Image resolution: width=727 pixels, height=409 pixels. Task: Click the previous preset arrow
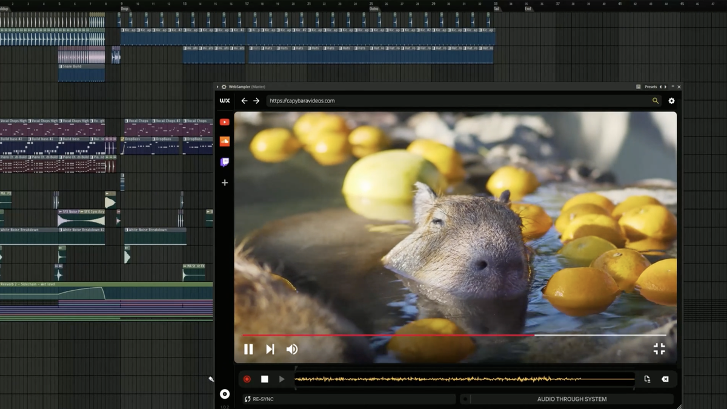(660, 87)
